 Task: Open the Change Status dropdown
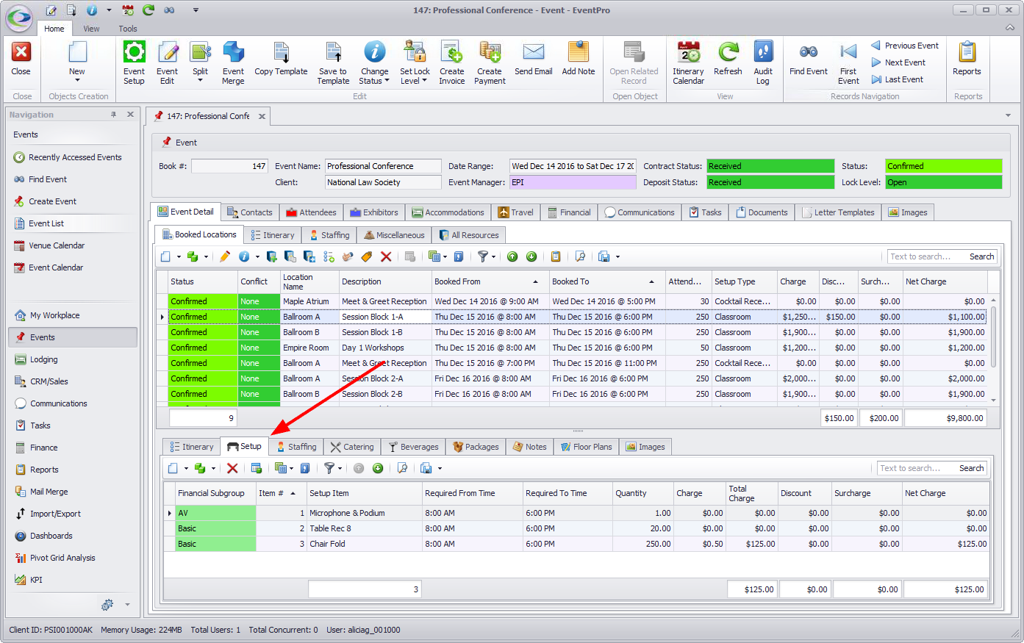(387, 81)
